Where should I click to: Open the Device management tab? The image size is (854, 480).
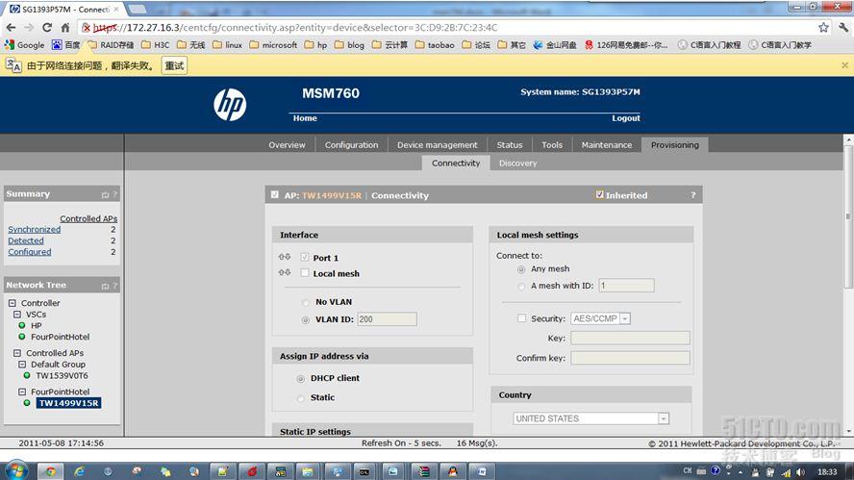point(437,145)
